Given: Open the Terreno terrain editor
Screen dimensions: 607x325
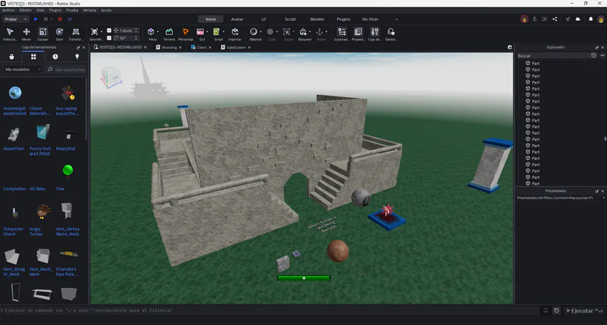Looking at the screenshot, I should pos(169,34).
